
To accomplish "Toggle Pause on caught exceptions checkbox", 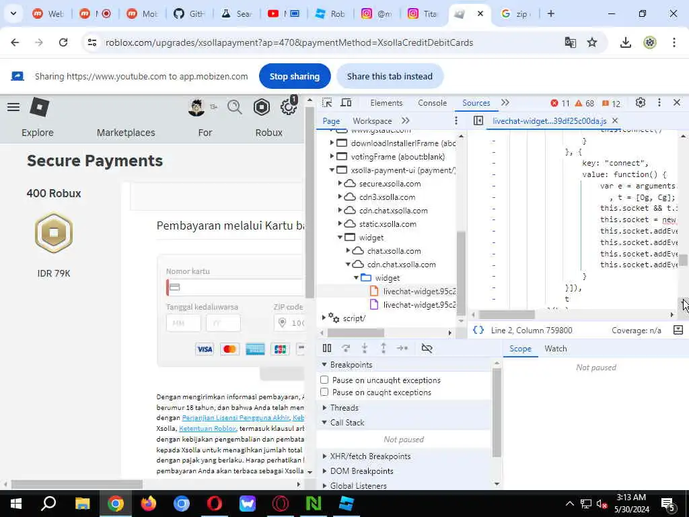I will 324,392.
